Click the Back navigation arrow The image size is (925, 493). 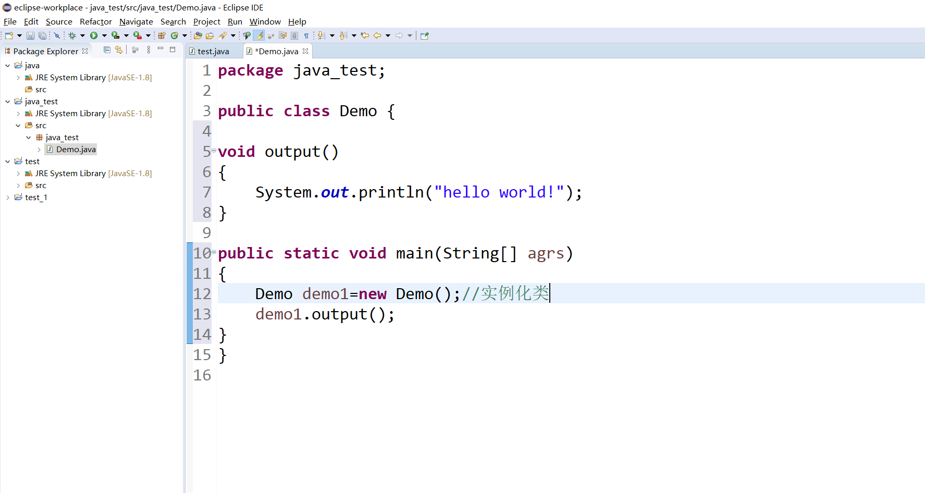tap(377, 35)
